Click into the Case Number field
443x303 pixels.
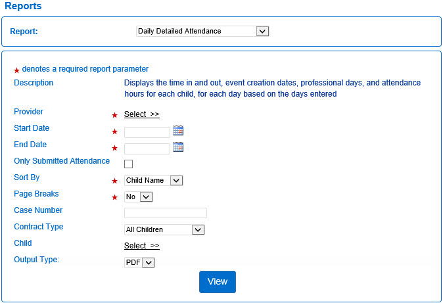coord(165,213)
